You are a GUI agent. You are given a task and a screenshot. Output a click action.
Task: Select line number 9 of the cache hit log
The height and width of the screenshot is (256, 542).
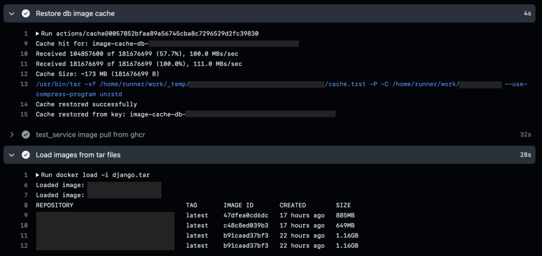25,44
